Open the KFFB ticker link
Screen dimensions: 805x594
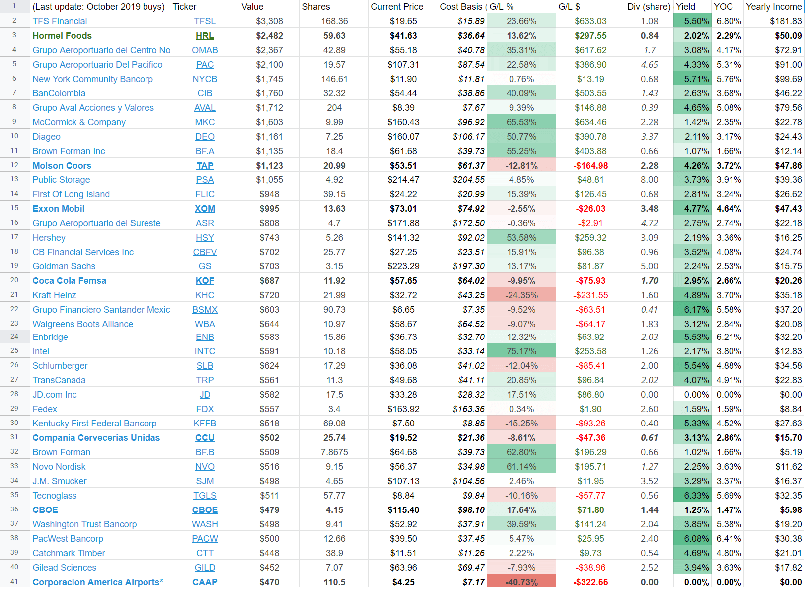pyautogui.click(x=205, y=424)
